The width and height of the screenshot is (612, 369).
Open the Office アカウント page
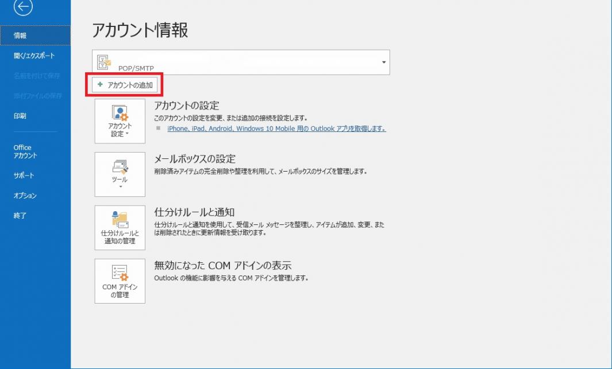pos(25,152)
